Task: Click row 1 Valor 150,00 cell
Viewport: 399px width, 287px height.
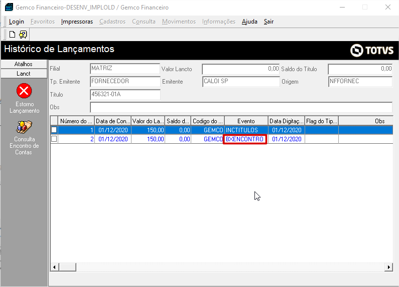Action: tap(148, 130)
